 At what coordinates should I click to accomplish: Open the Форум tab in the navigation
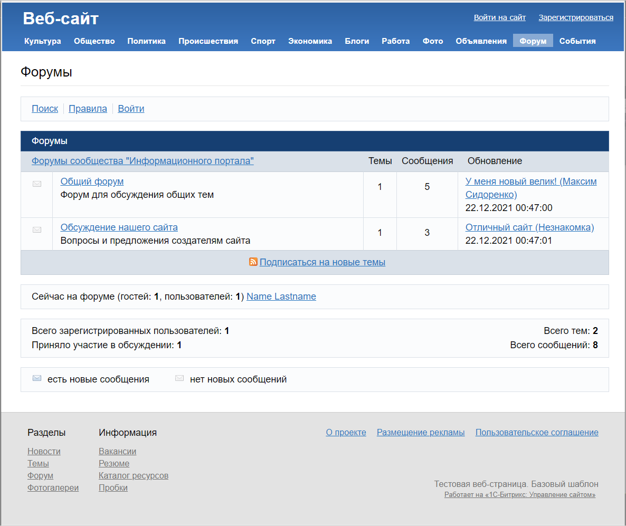(x=533, y=41)
